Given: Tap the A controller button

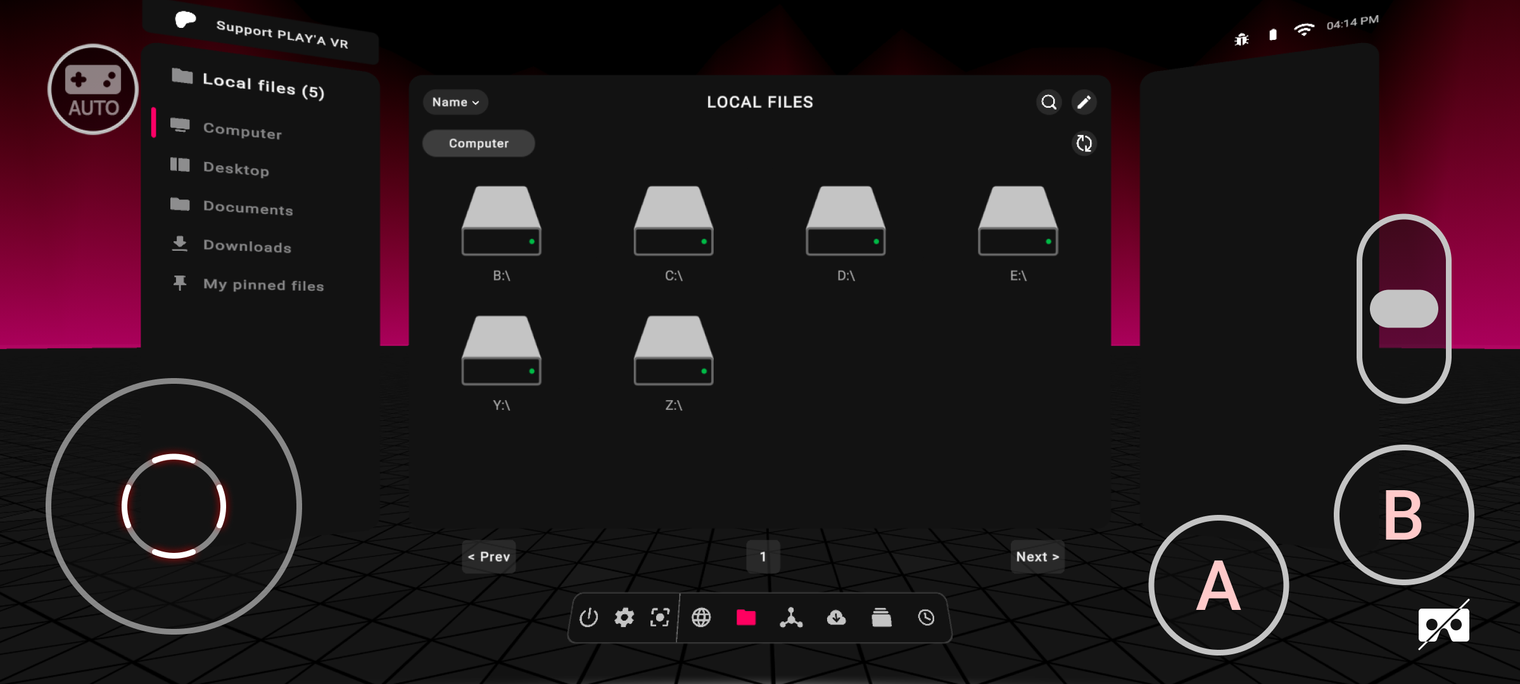Looking at the screenshot, I should click(1219, 585).
